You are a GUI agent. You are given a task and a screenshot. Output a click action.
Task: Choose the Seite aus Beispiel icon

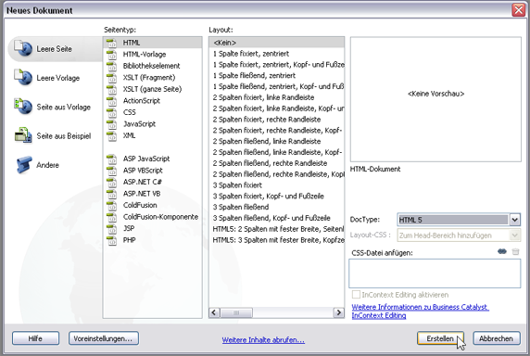click(x=23, y=135)
